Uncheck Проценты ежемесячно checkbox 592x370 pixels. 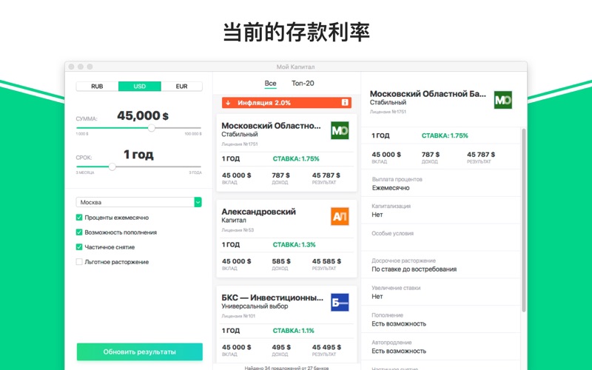[x=79, y=217]
